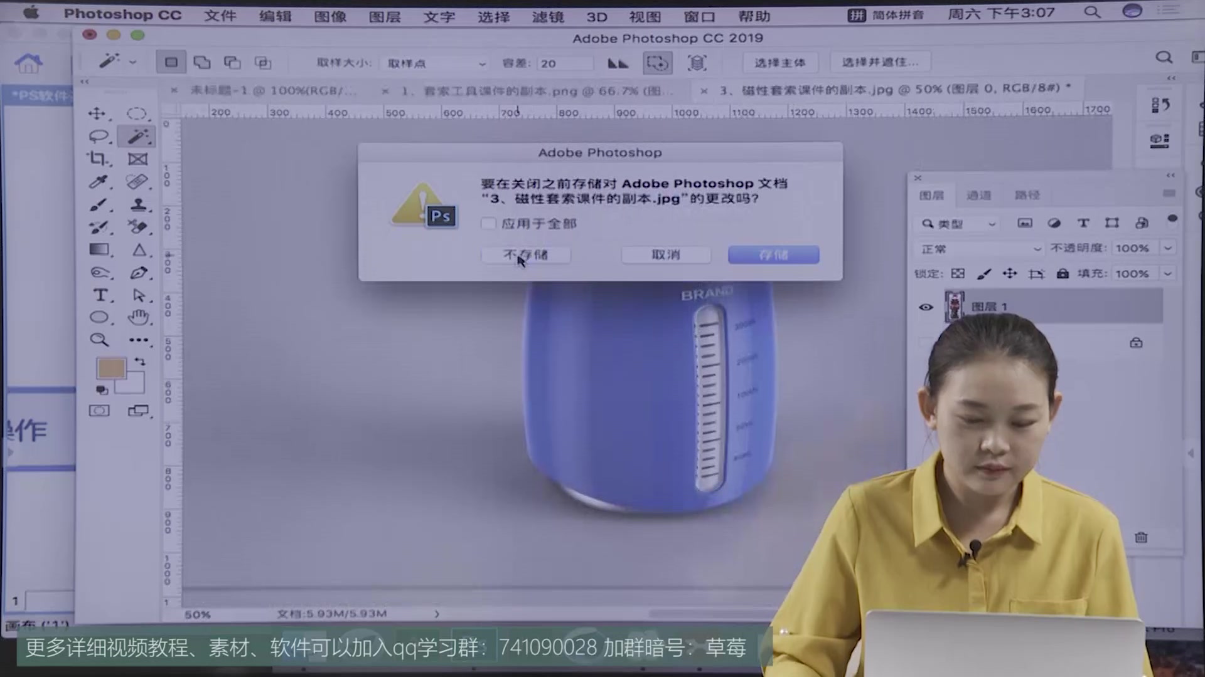The width and height of the screenshot is (1205, 677).
Task: Select the Horizontal Type tool
Action: click(100, 295)
